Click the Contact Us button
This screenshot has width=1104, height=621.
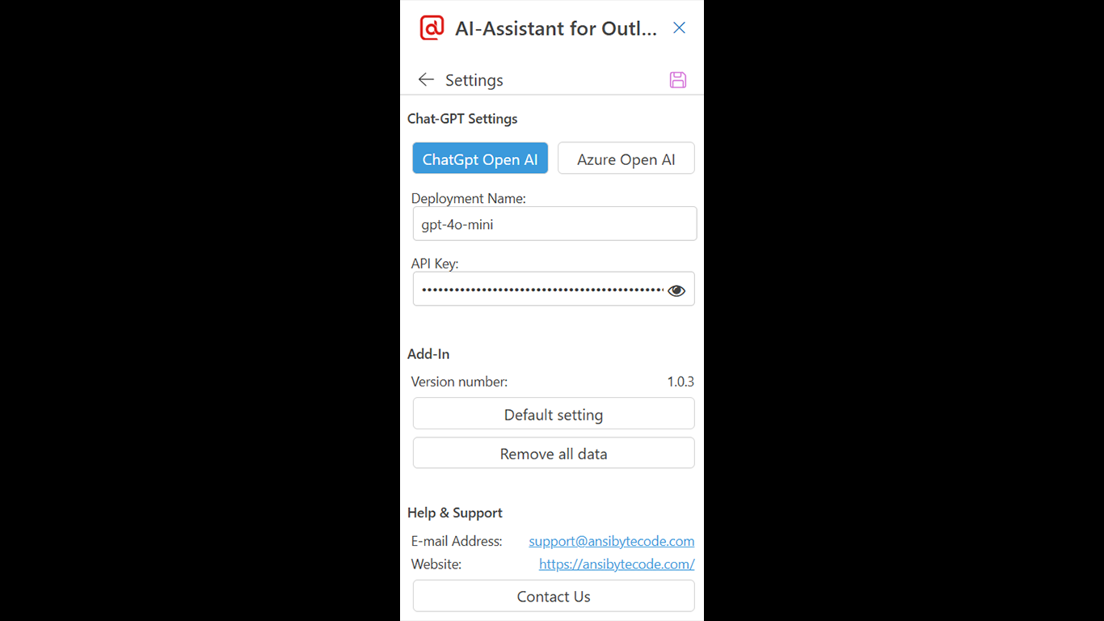click(554, 596)
